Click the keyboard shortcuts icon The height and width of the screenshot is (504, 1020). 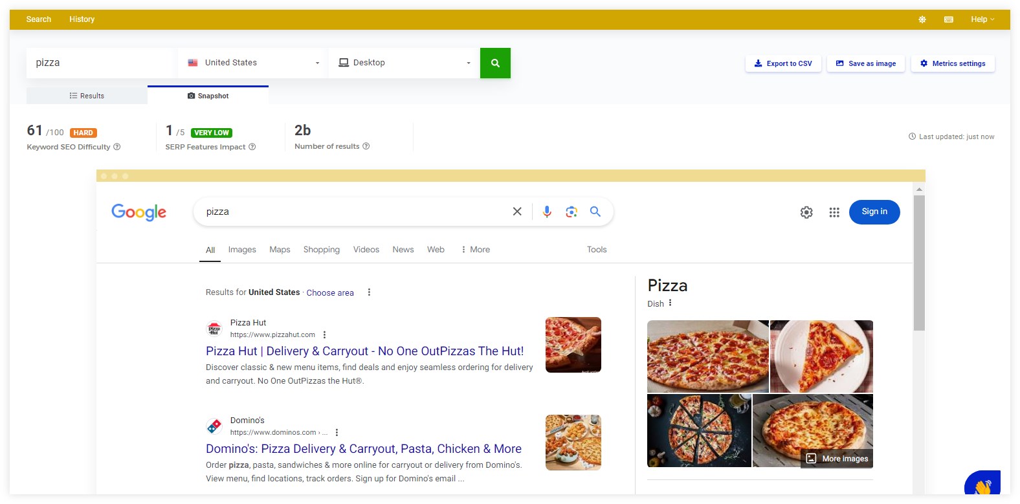pyautogui.click(x=949, y=19)
